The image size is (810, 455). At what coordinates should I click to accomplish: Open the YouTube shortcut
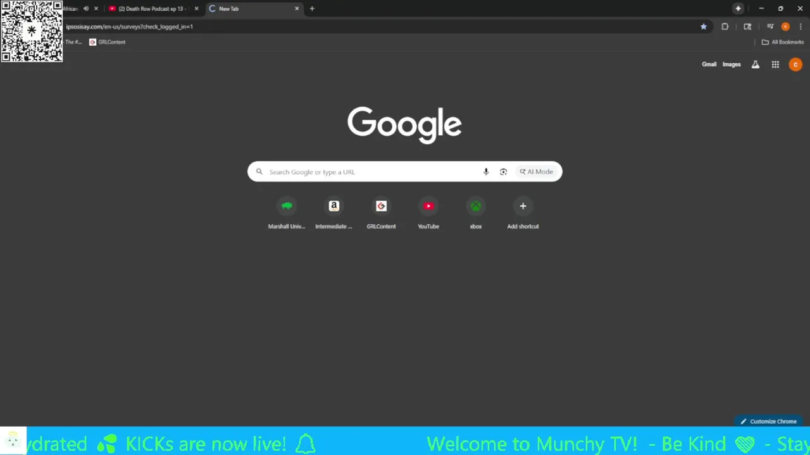click(x=428, y=214)
